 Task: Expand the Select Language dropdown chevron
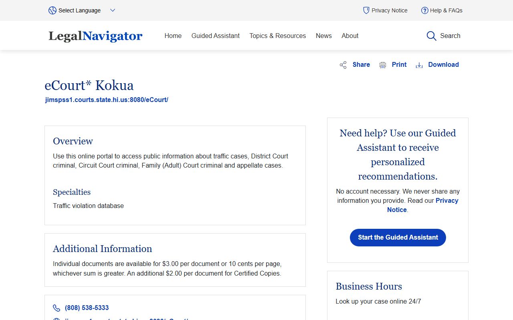coord(113,10)
